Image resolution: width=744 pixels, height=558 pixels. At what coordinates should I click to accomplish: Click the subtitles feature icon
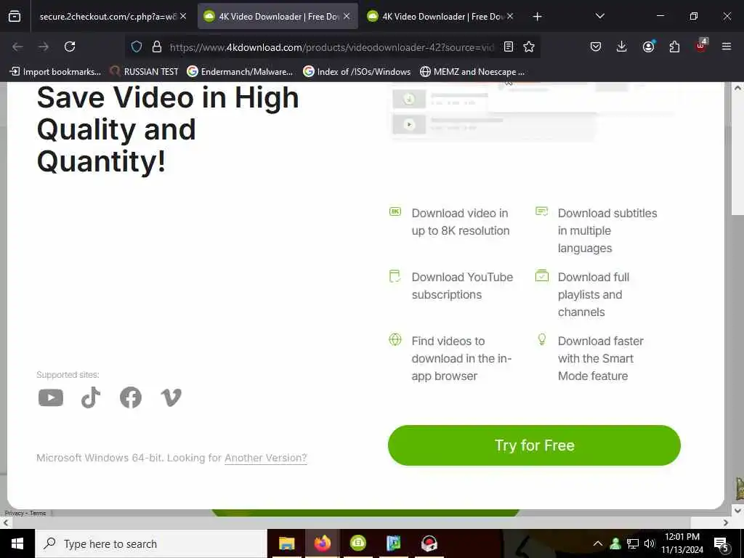click(x=541, y=211)
